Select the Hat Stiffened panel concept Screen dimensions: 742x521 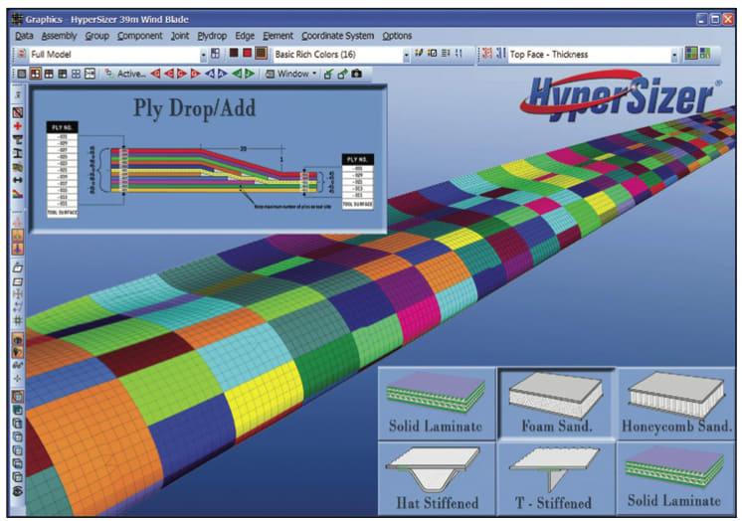437,478
